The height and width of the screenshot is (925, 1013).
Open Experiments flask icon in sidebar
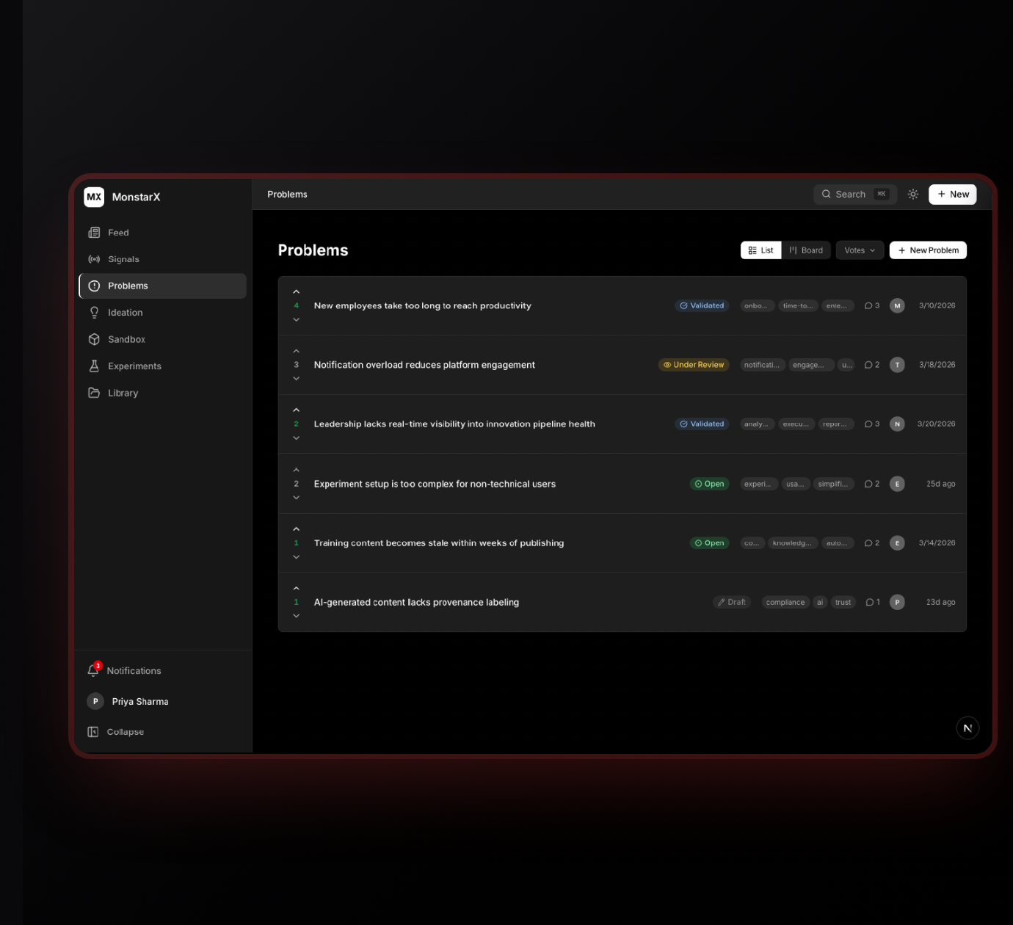94,366
